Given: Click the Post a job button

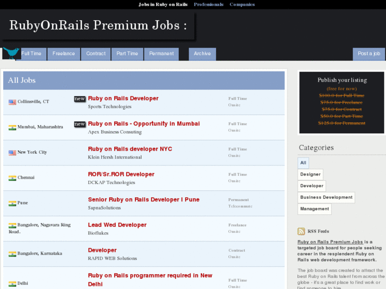Looking at the screenshot, I should [x=369, y=54].
